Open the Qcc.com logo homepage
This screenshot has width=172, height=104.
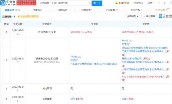pos(8,3)
